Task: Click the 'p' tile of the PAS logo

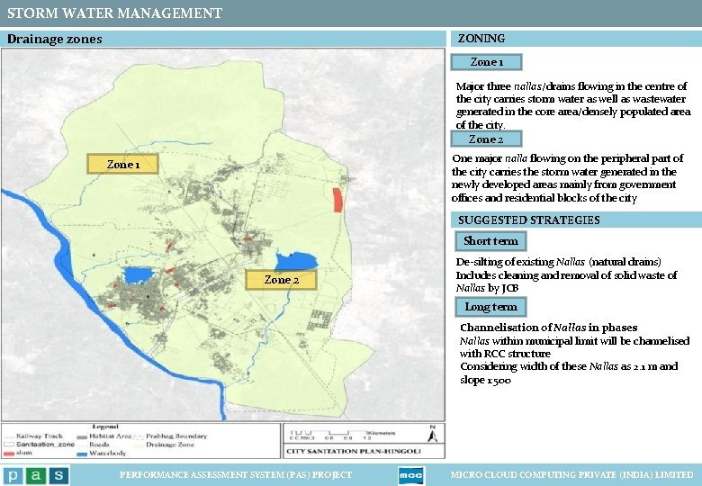Action: click(13, 475)
